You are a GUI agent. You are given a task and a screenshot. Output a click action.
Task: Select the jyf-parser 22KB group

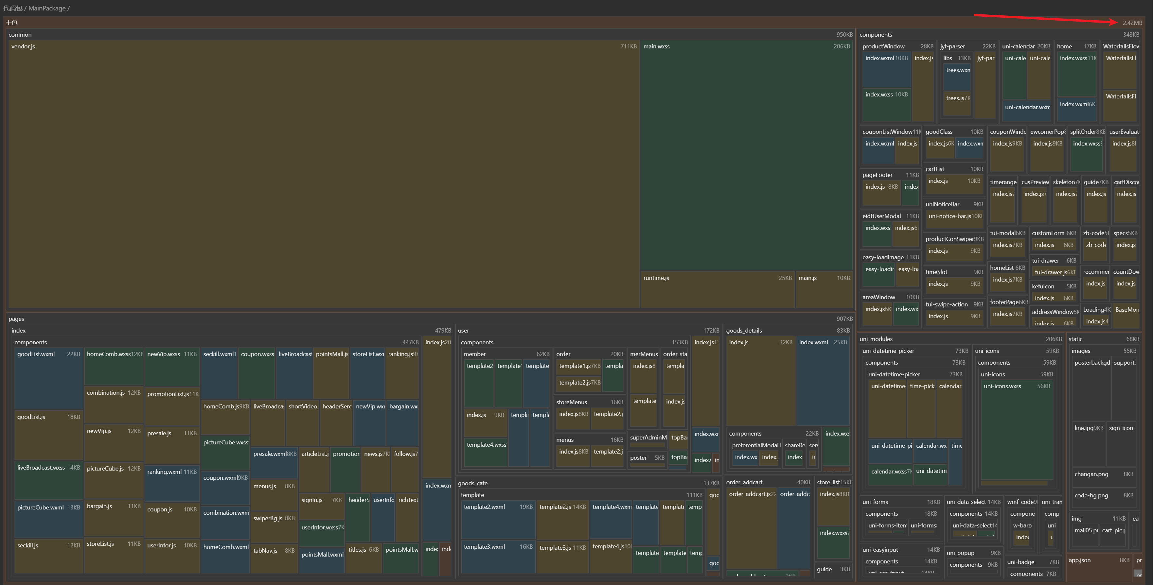point(968,46)
